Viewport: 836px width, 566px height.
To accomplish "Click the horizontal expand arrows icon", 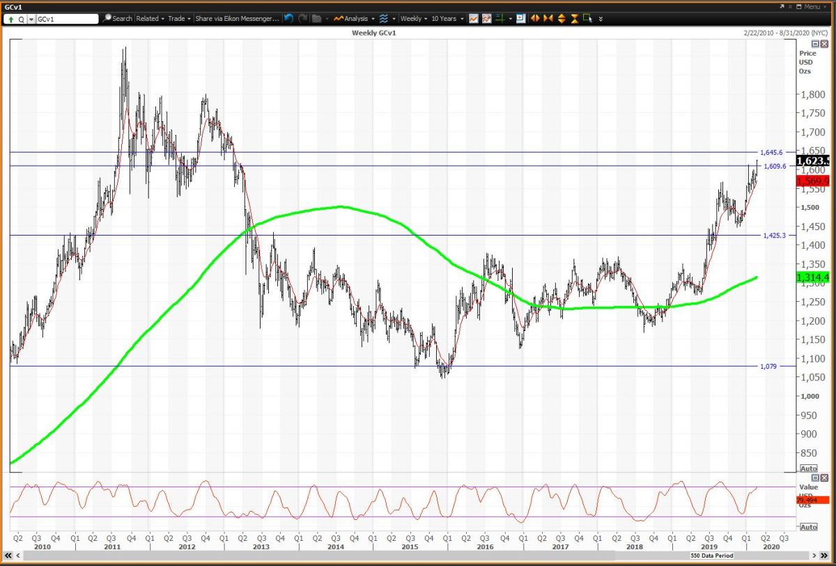I will (535, 19).
